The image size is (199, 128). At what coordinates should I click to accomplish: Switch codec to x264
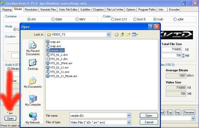175,19
